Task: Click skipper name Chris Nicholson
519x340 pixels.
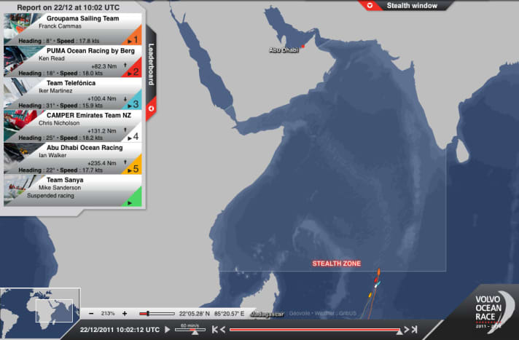Action: [x=59, y=123]
